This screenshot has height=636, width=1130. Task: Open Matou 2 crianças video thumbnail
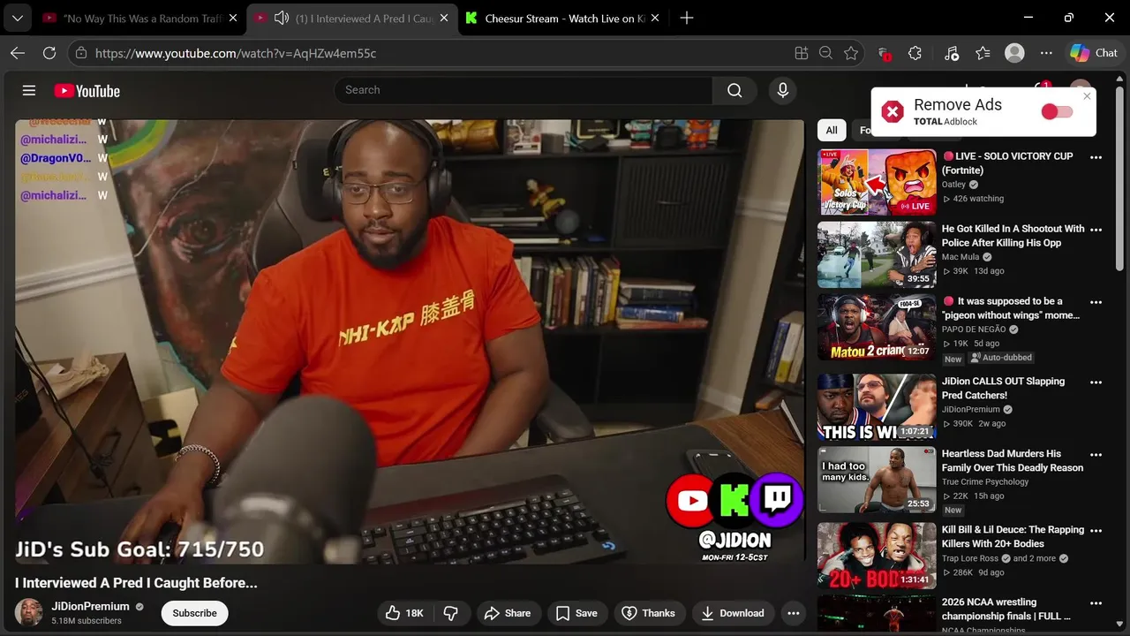pyautogui.click(x=877, y=327)
